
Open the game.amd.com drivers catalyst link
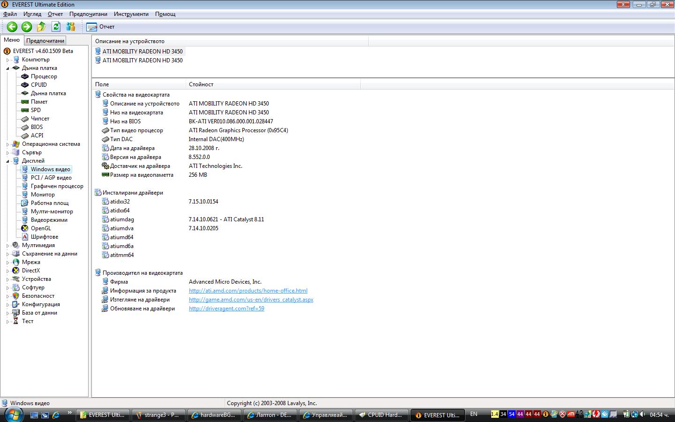251,300
